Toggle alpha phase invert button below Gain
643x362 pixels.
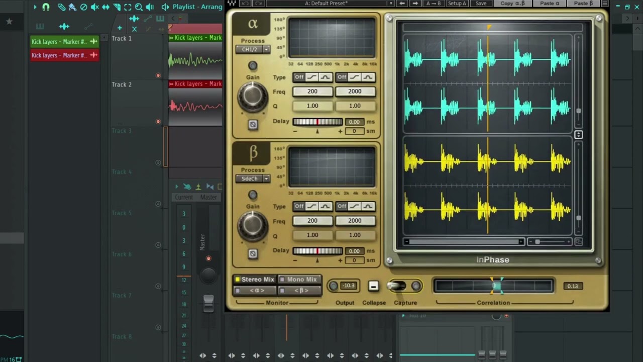(x=253, y=125)
